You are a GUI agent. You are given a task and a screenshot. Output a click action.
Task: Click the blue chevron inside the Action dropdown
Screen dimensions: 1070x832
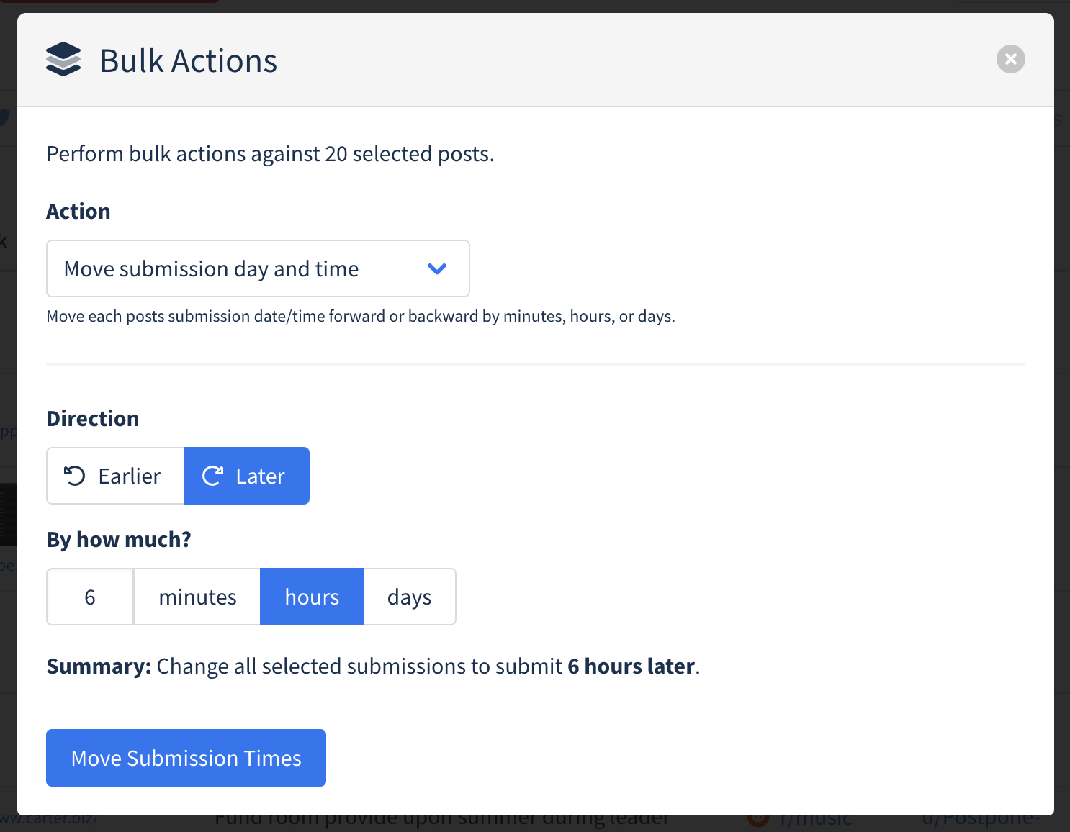(x=437, y=268)
